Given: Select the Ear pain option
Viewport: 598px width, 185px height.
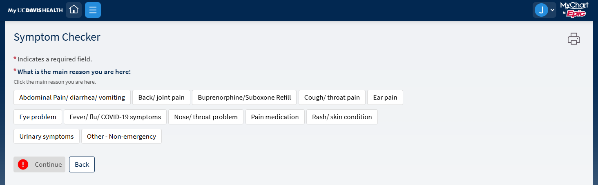Looking at the screenshot, I should (385, 98).
